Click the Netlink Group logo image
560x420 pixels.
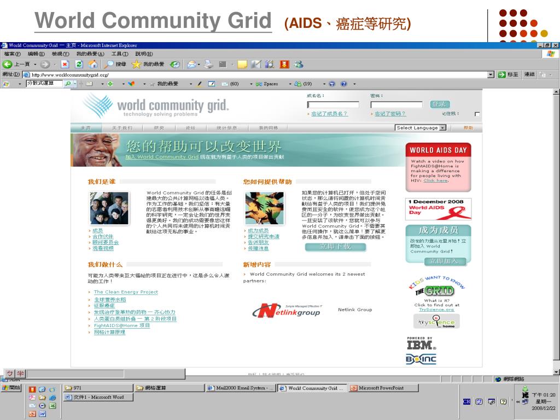pyautogui.click(x=288, y=311)
